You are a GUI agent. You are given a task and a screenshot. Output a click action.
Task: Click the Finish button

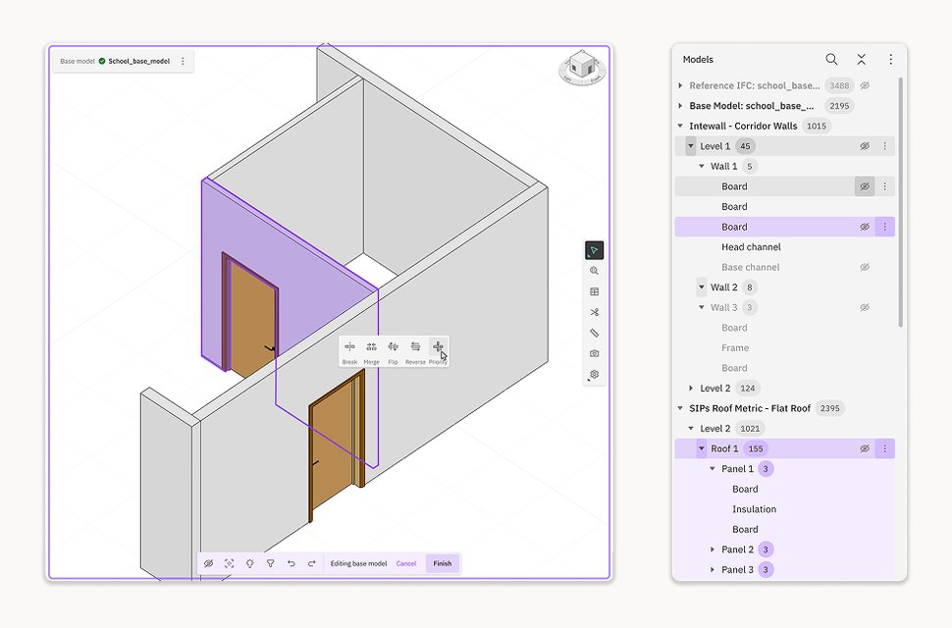pos(442,563)
